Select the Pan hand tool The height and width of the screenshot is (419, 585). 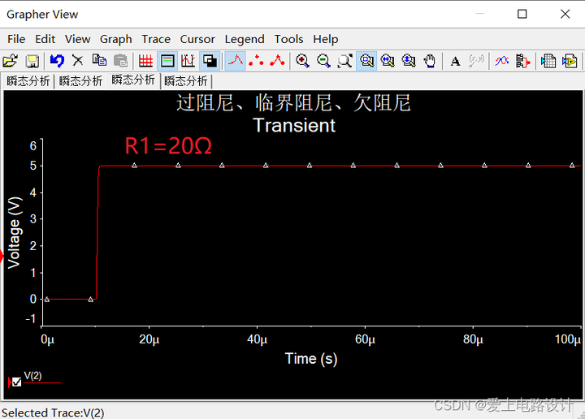[430, 61]
